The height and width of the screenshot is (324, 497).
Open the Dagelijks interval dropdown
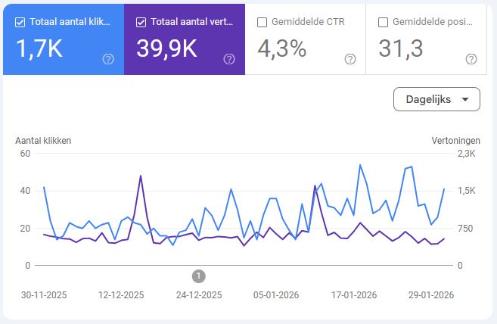pyautogui.click(x=436, y=99)
